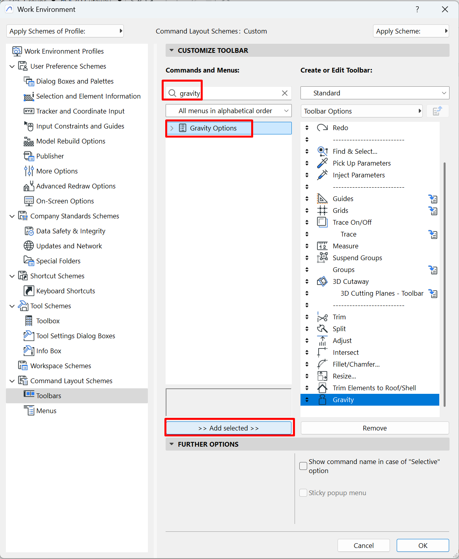Click the Inject Parameters syringe icon

[322, 175]
